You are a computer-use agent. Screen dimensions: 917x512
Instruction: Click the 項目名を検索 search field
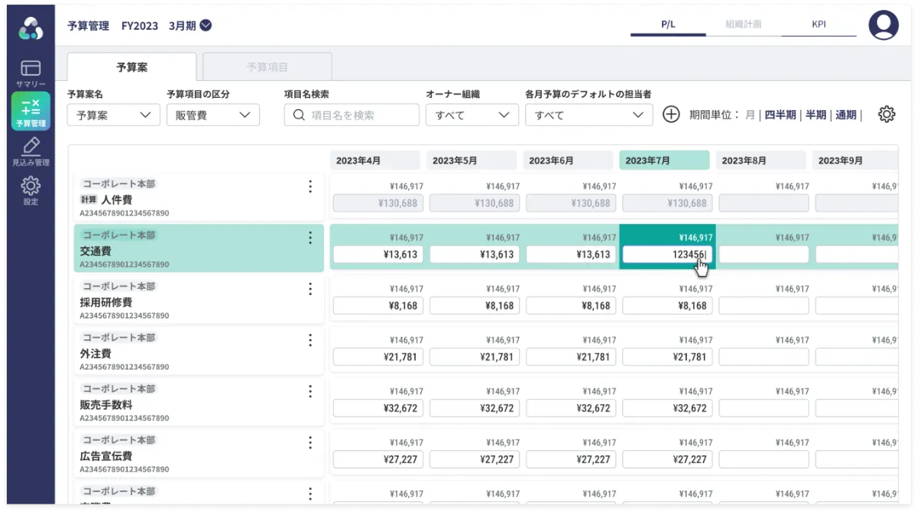(352, 115)
